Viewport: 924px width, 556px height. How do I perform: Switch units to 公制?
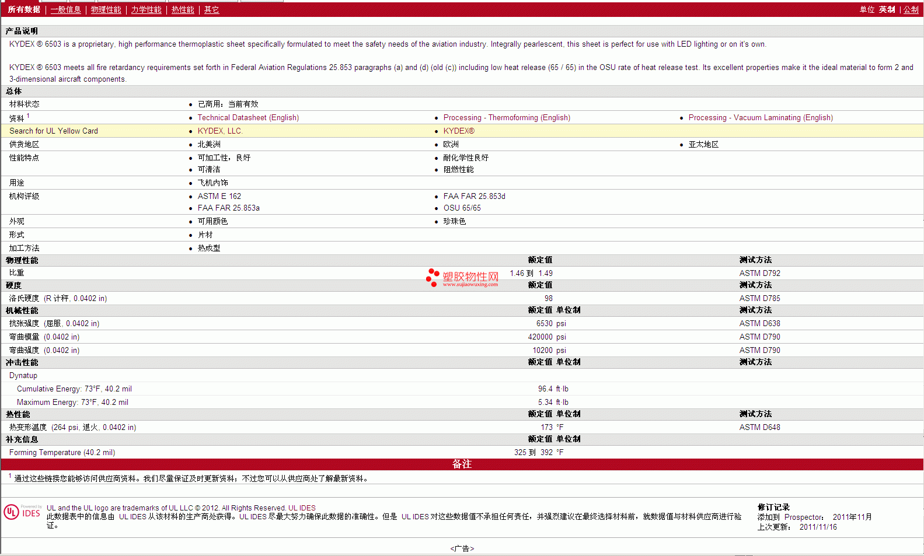point(911,10)
